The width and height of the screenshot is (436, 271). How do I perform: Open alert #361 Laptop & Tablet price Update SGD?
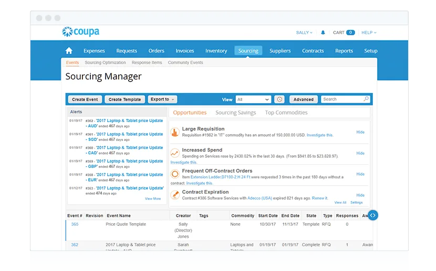tap(124, 136)
